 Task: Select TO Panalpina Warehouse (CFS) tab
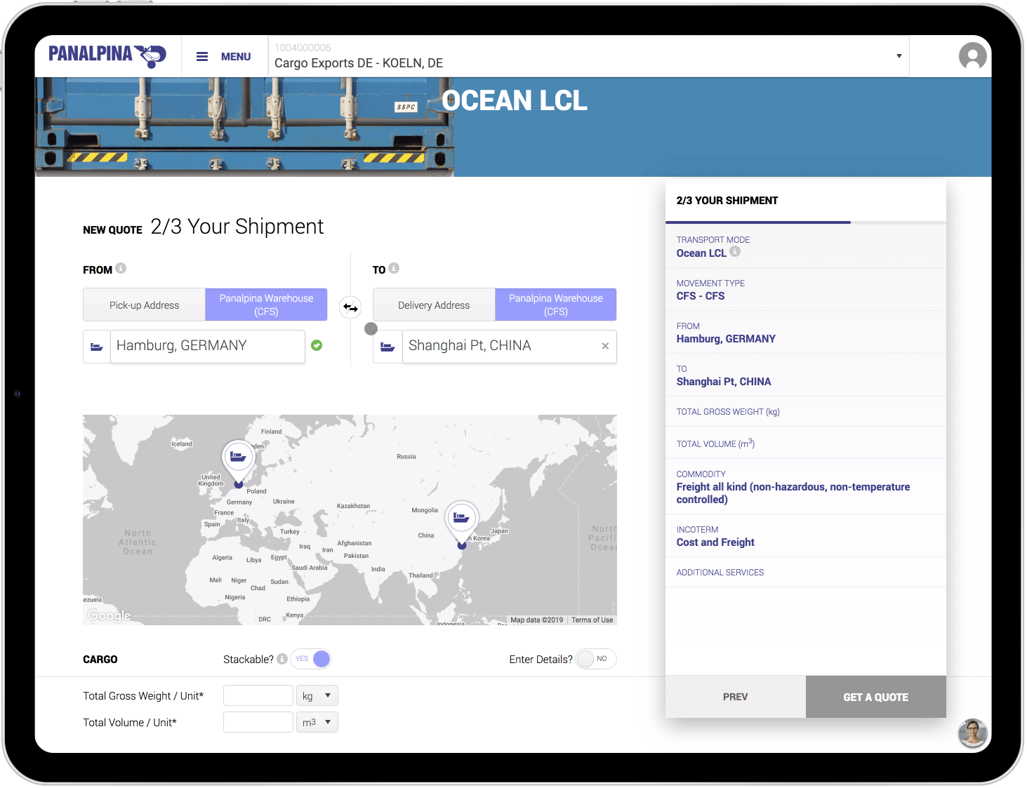[x=556, y=305]
